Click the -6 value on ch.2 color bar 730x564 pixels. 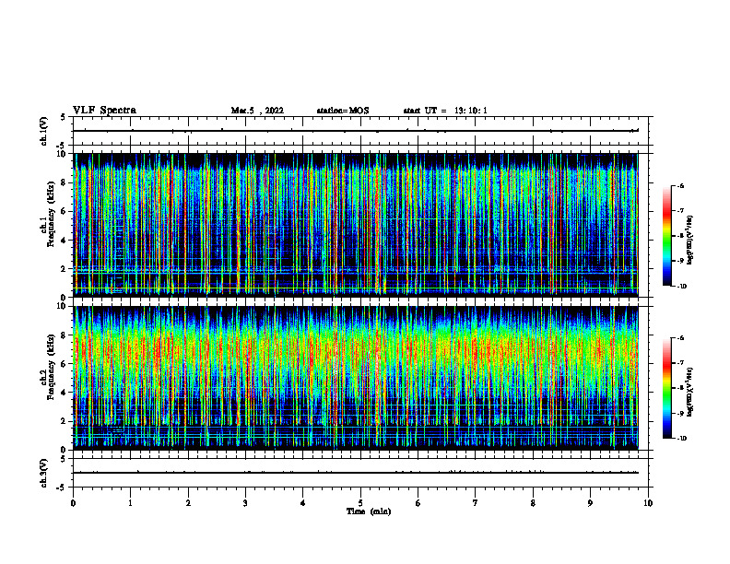point(680,338)
